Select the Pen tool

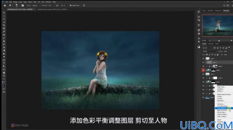coord(4,60)
